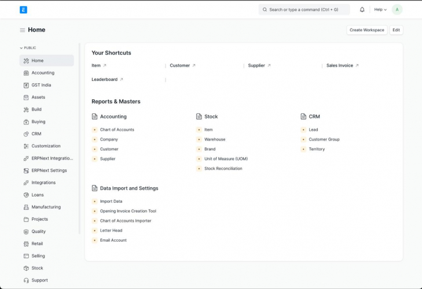Open the Chart of Accounts link

(x=117, y=129)
